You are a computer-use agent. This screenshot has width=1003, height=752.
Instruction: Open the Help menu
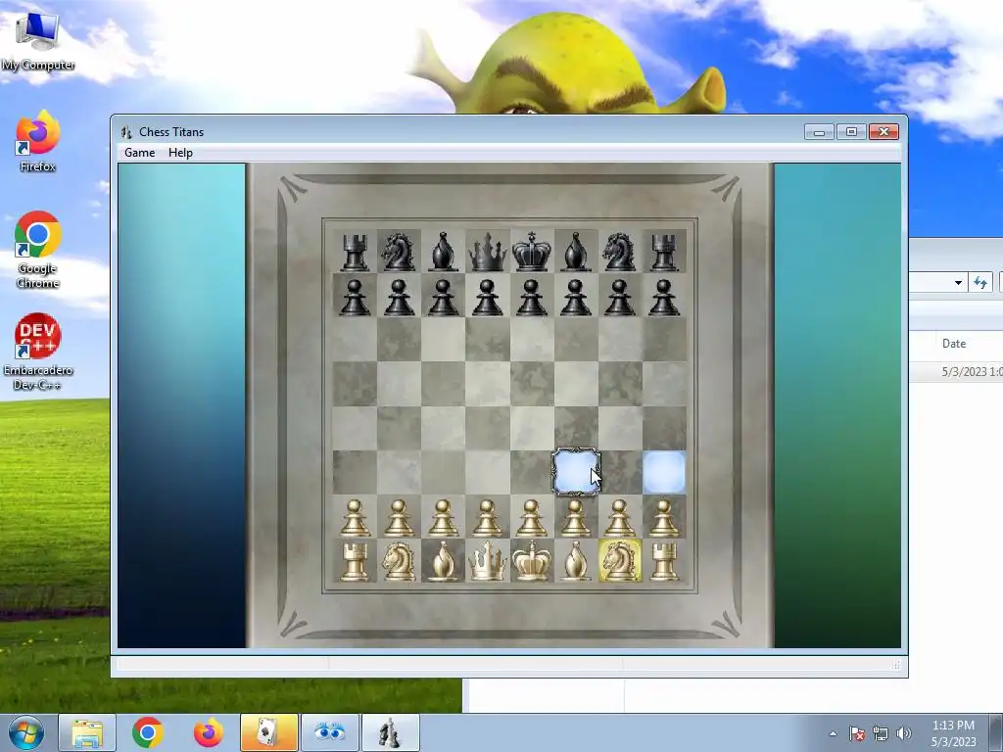click(180, 153)
